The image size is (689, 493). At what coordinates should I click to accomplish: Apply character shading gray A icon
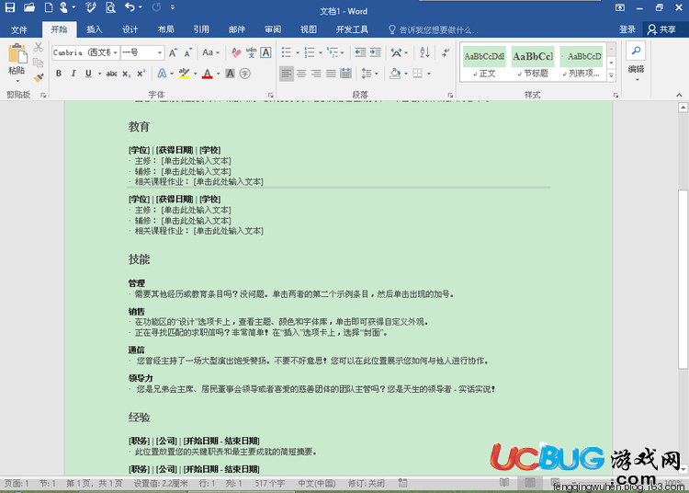click(x=230, y=74)
